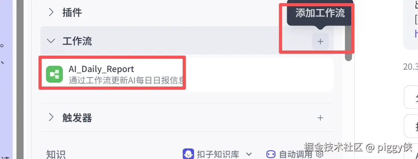This screenshot has width=418, height=159.
Task: Click the robot icon beside 自动调用
Action: tap(271, 154)
